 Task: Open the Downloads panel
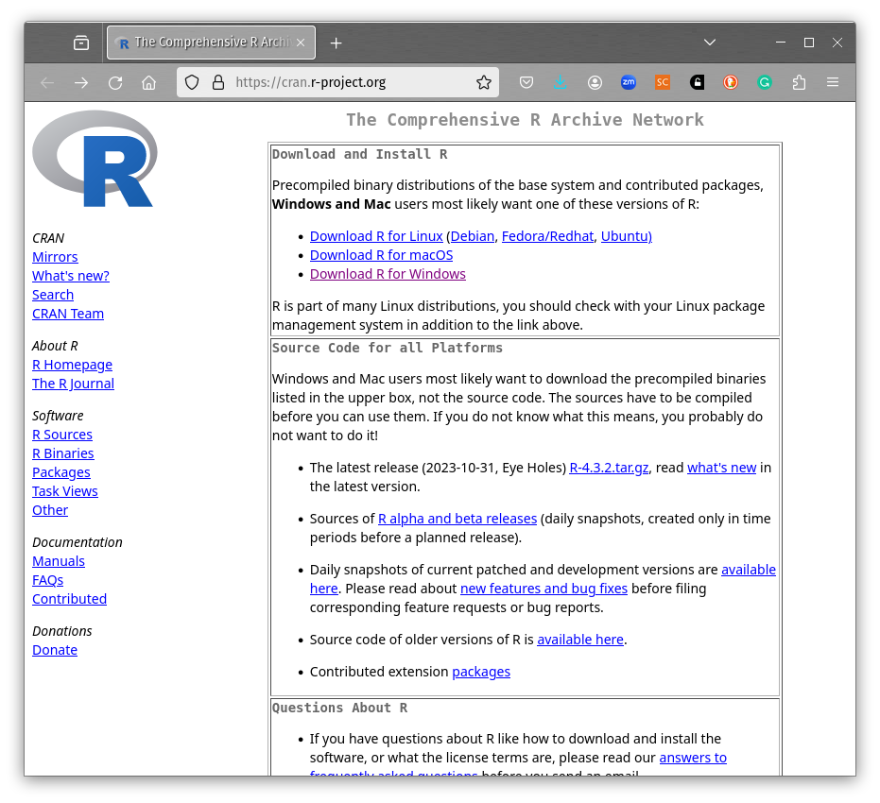561,83
